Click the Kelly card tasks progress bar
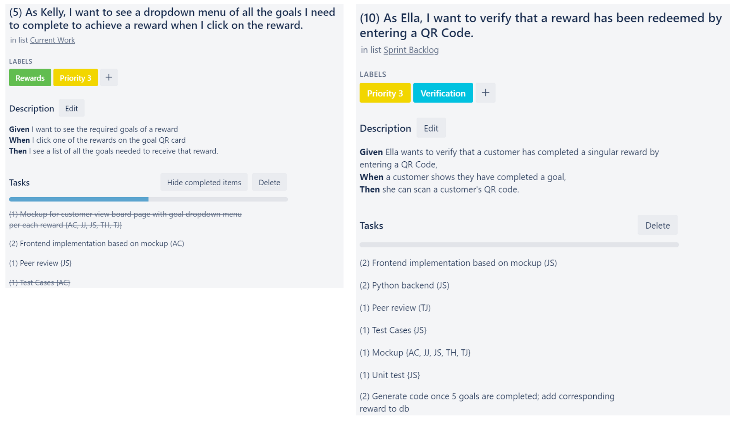Image resolution: width=737 pixels, height=422 pixels. click(148, 199)
